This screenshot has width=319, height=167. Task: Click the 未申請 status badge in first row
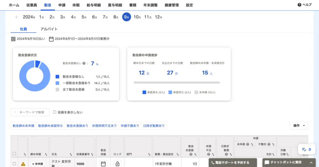click(37, 164)
